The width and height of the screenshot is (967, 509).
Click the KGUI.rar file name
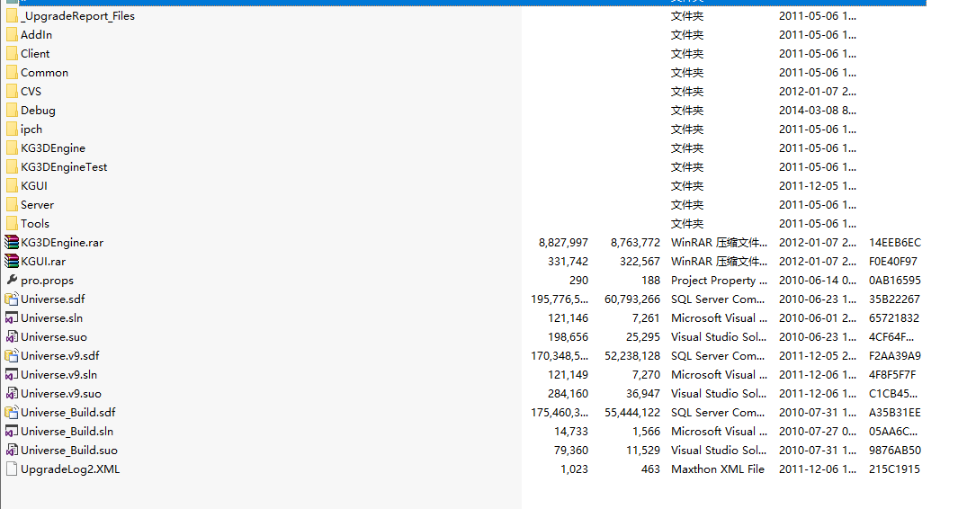pyautogui.click(x=43, y=262)
